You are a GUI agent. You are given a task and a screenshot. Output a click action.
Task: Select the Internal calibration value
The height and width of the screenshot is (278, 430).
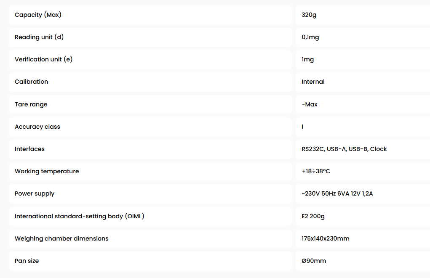pyautogui.click(x=313, y=82)
